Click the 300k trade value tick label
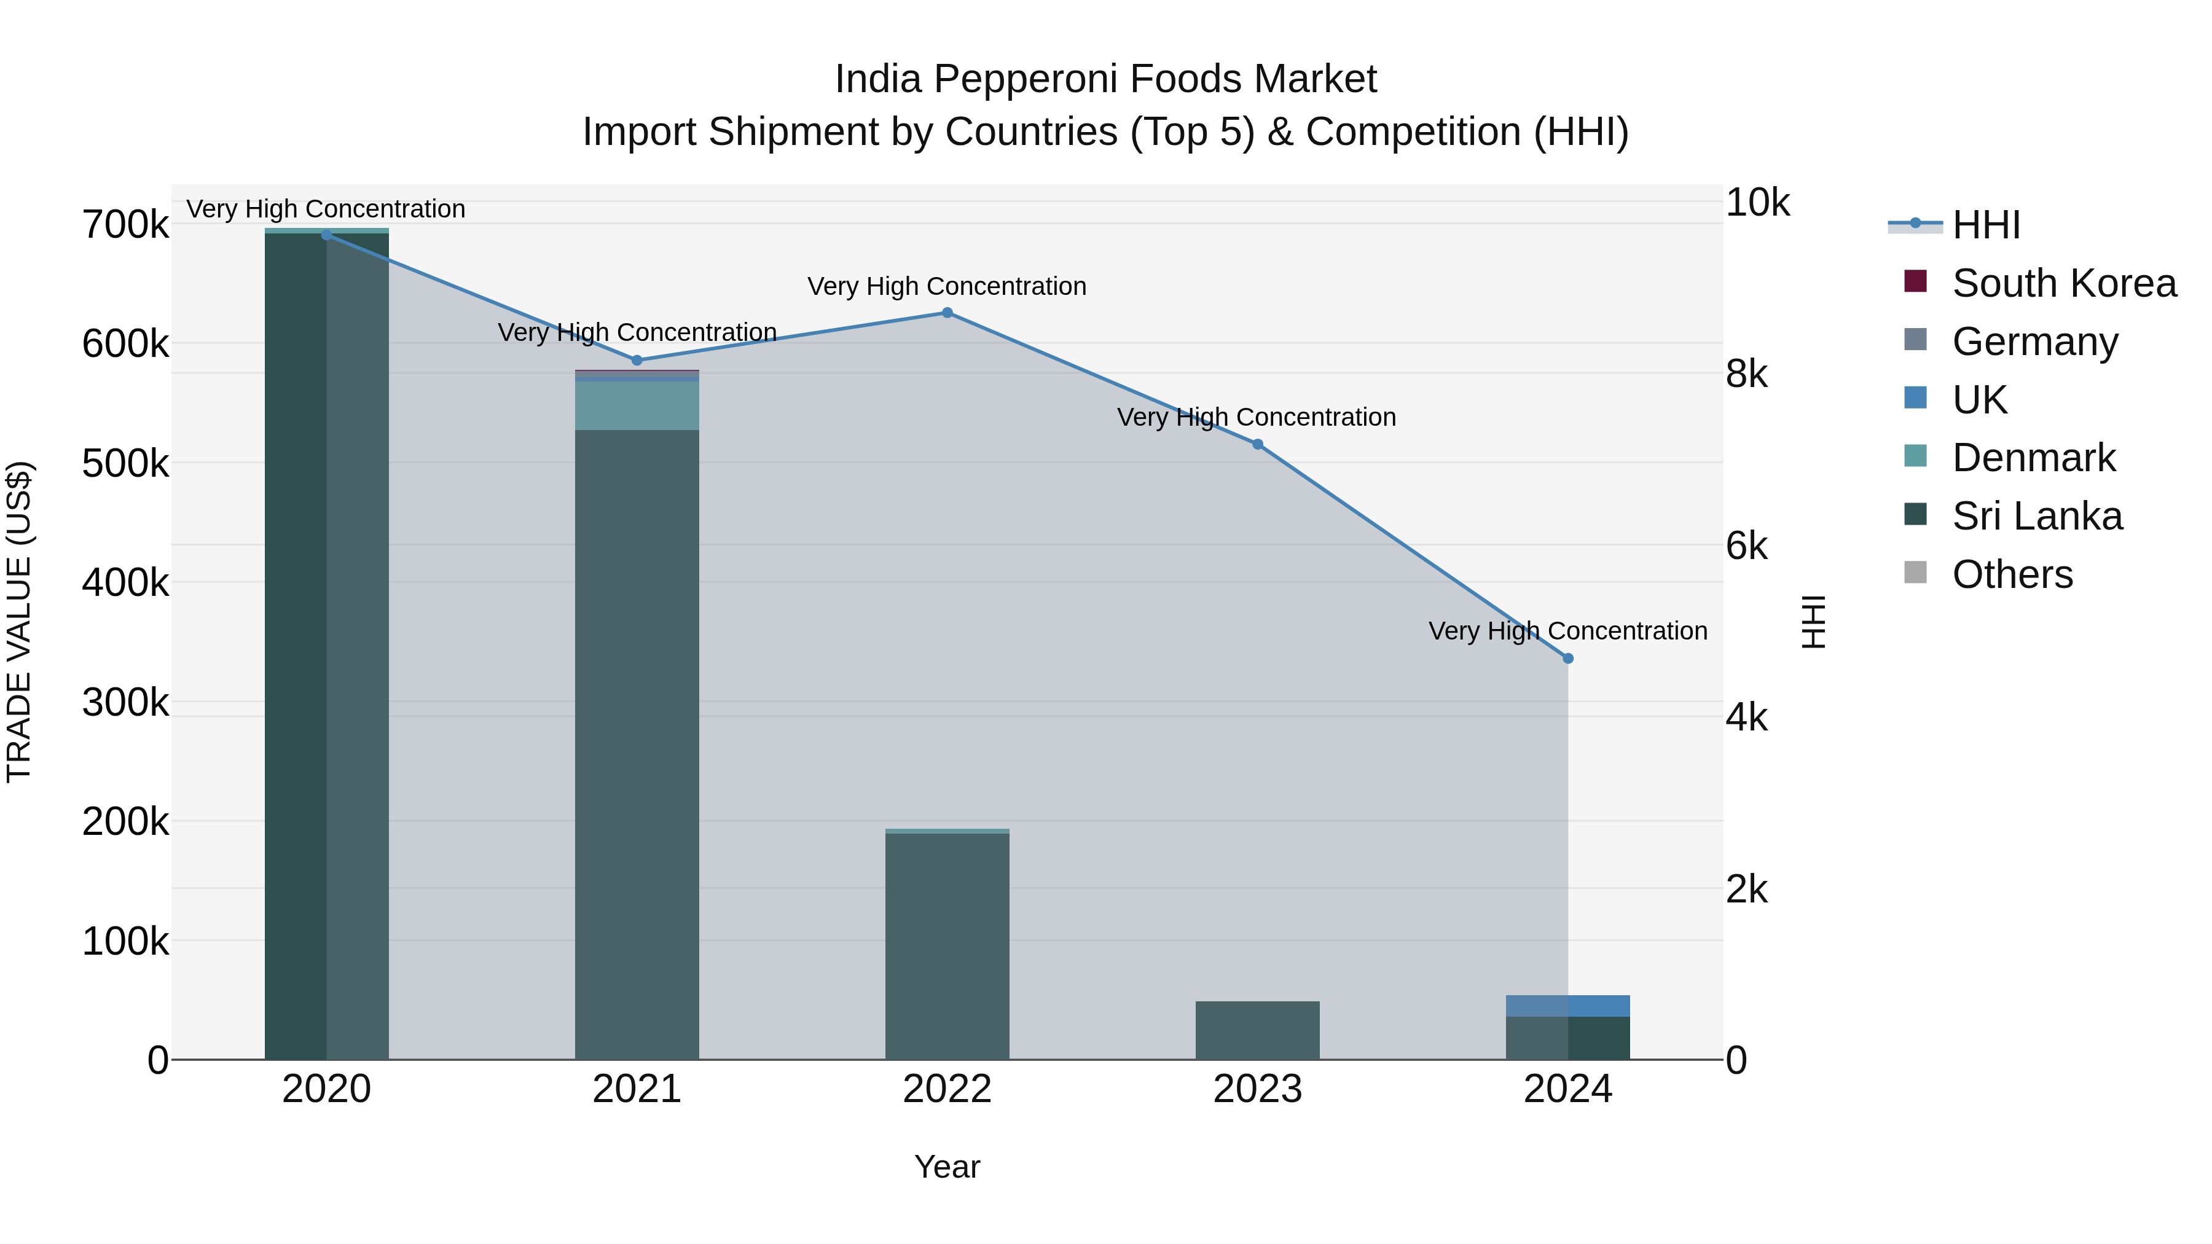The height and width of the screenshot is (1244, 2212). point(125,702)
